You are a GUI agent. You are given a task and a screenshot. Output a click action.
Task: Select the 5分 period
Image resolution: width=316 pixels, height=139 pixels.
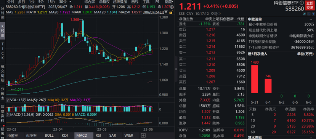(41, 2)
